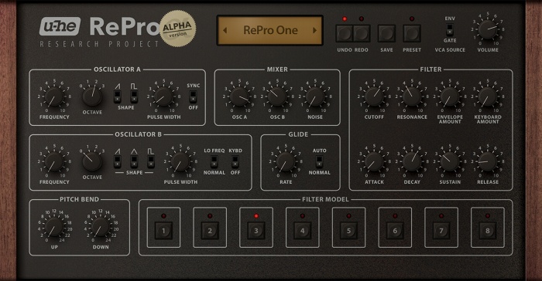
Task: Open the Preset browser button
Action: coord(412,33)
